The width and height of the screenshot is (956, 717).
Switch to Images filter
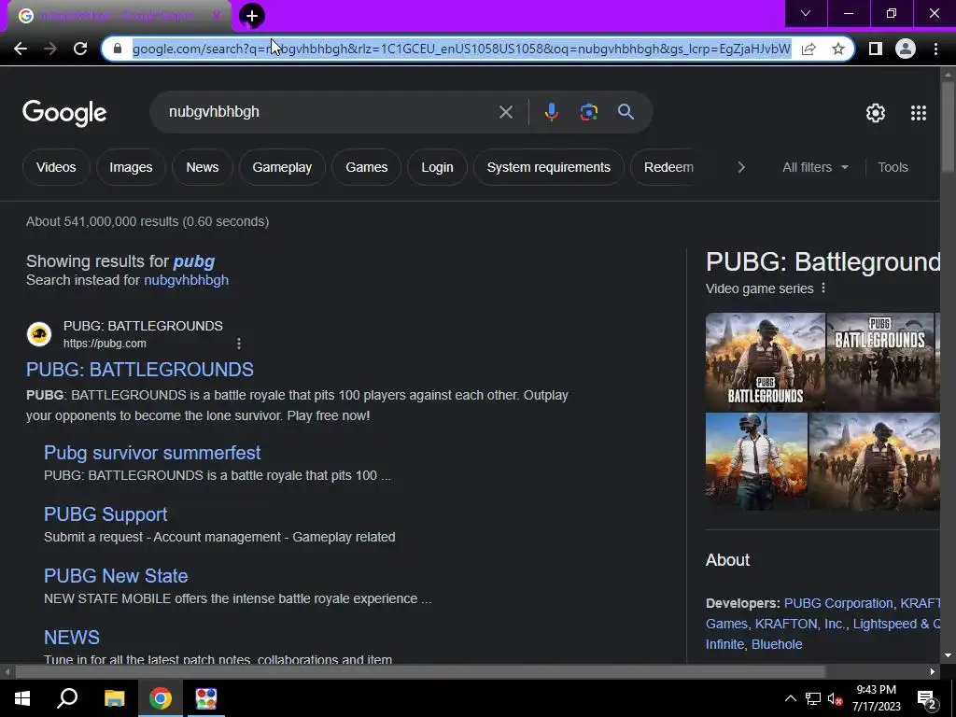click(131, 167)
